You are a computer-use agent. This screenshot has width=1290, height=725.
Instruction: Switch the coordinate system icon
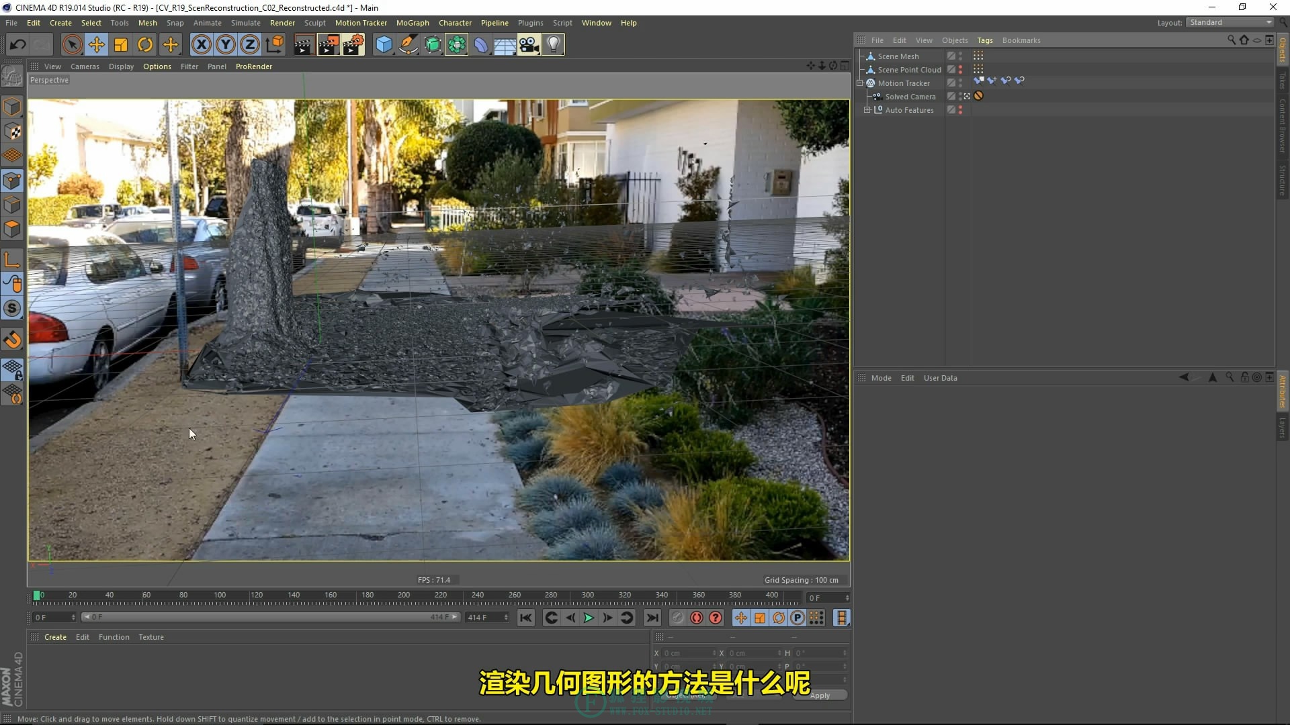274,45
